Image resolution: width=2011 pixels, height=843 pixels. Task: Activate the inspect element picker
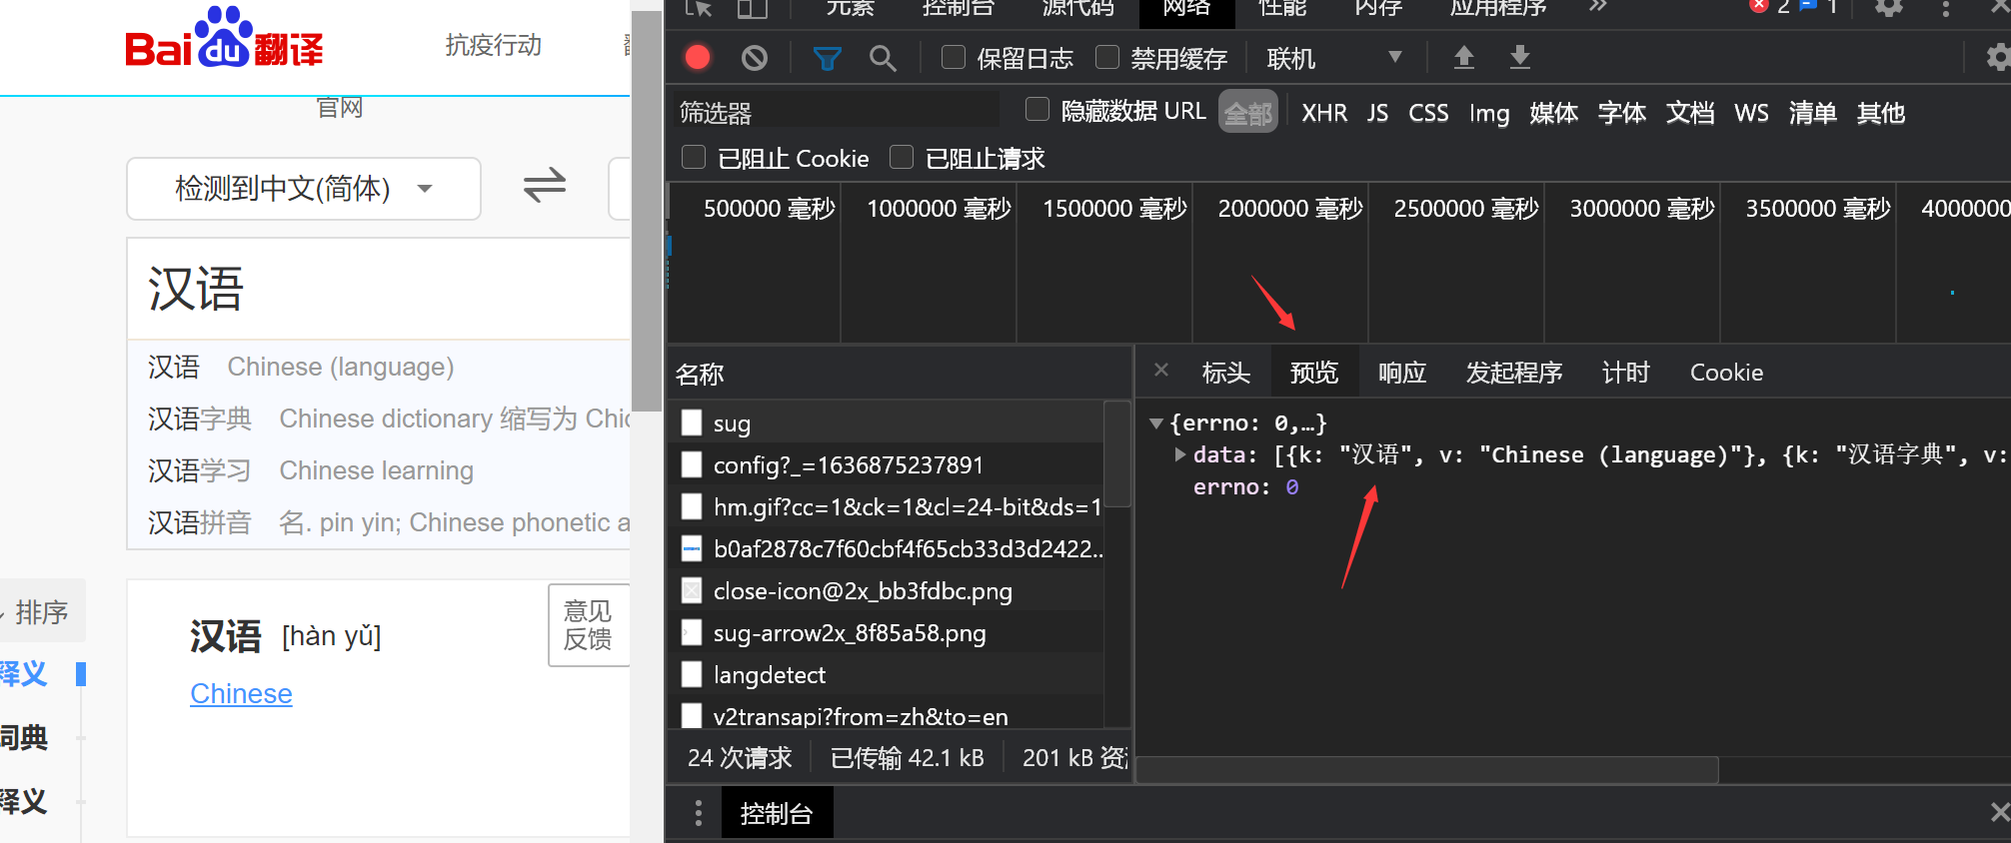(699, 8)
